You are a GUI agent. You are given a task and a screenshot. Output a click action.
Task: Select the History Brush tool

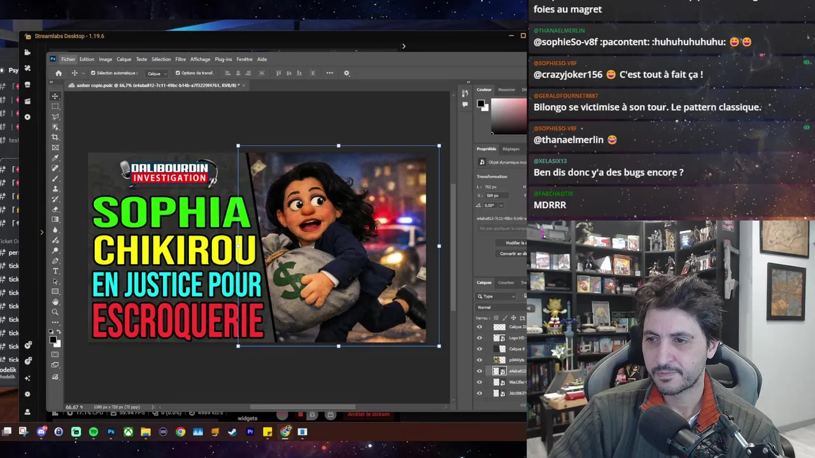pos(55,199)
